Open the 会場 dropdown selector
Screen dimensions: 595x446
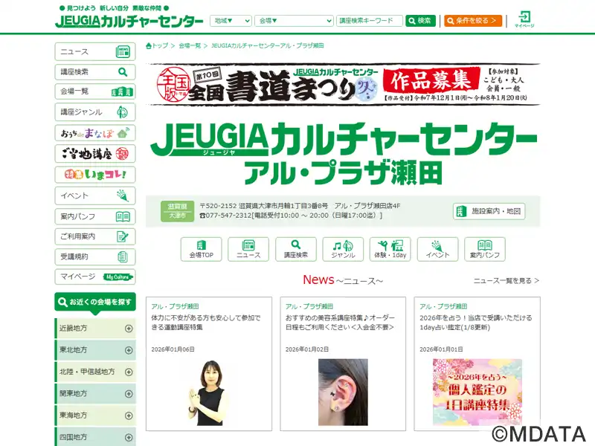(293, 21)
